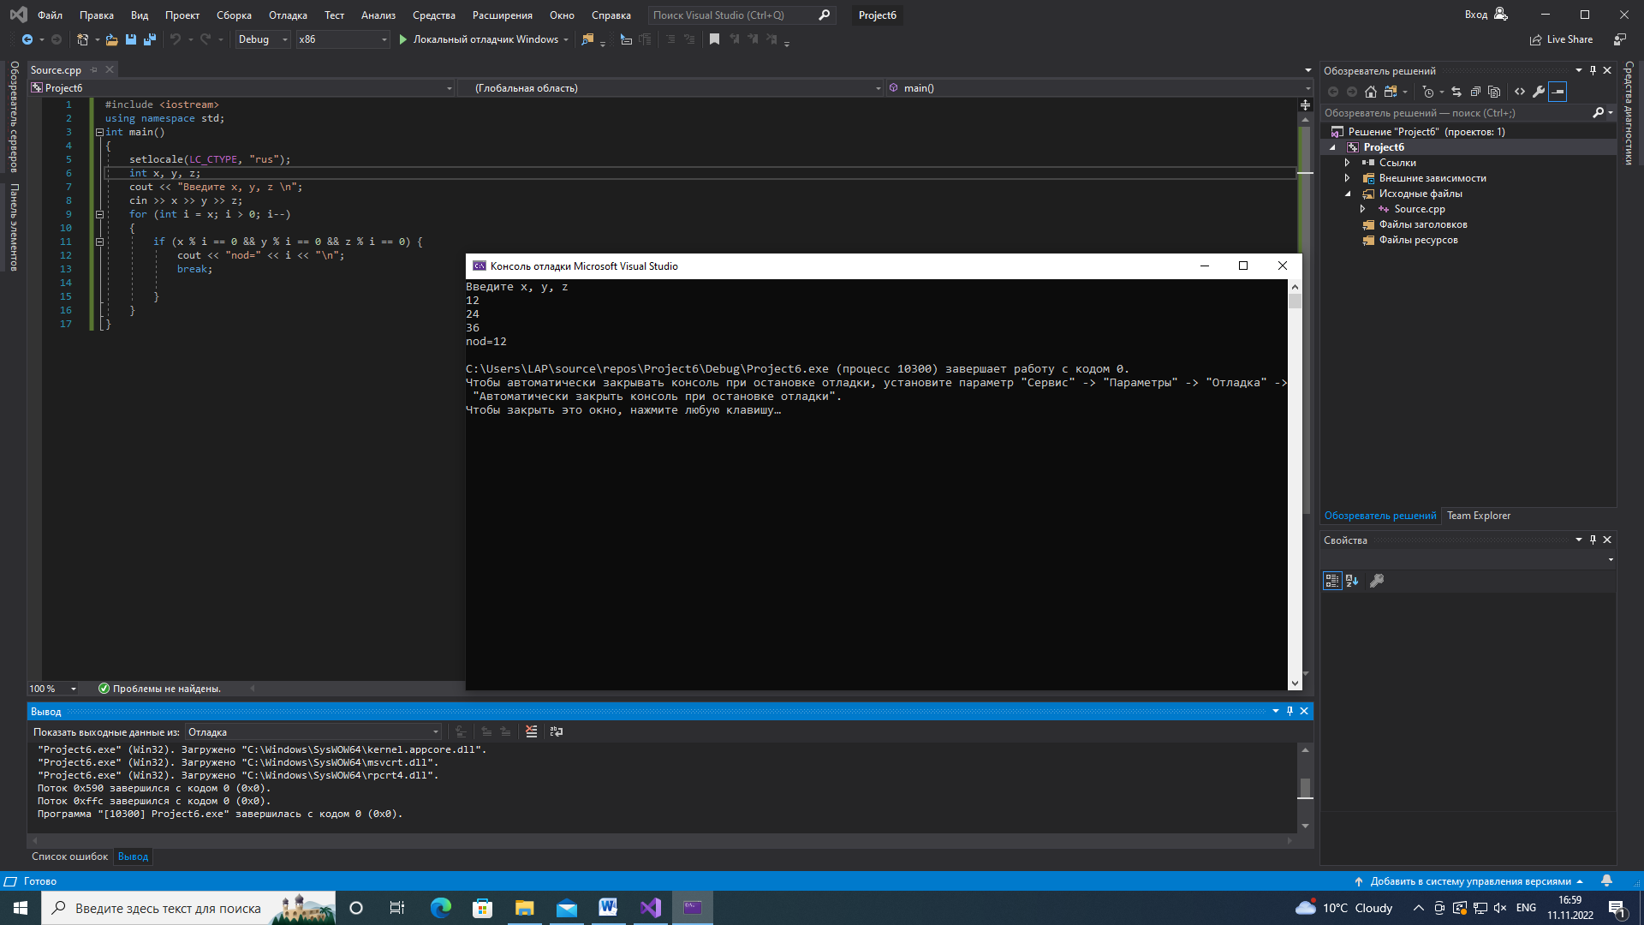Click the New Project toolbar icon
This screenshot has height=925, width=1644.
click(x=82, y=39)
